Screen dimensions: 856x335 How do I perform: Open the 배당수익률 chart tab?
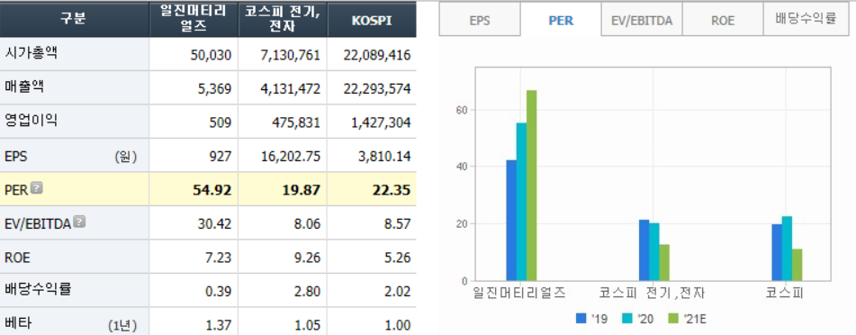pyautogui.click(x=806, y=21)
